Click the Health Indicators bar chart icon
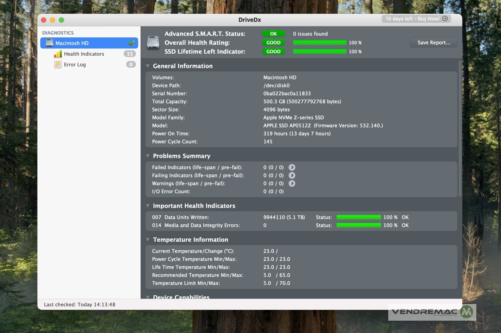The height and width of the screenshot is (333, 501). tap(58, 54)
